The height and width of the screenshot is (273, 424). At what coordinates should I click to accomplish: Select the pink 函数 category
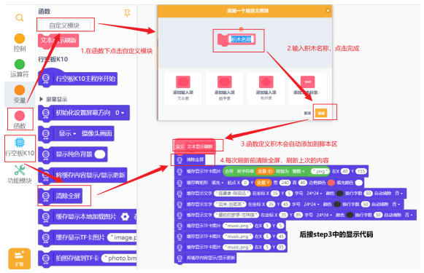pyautogui.click(x=20, y=116)
